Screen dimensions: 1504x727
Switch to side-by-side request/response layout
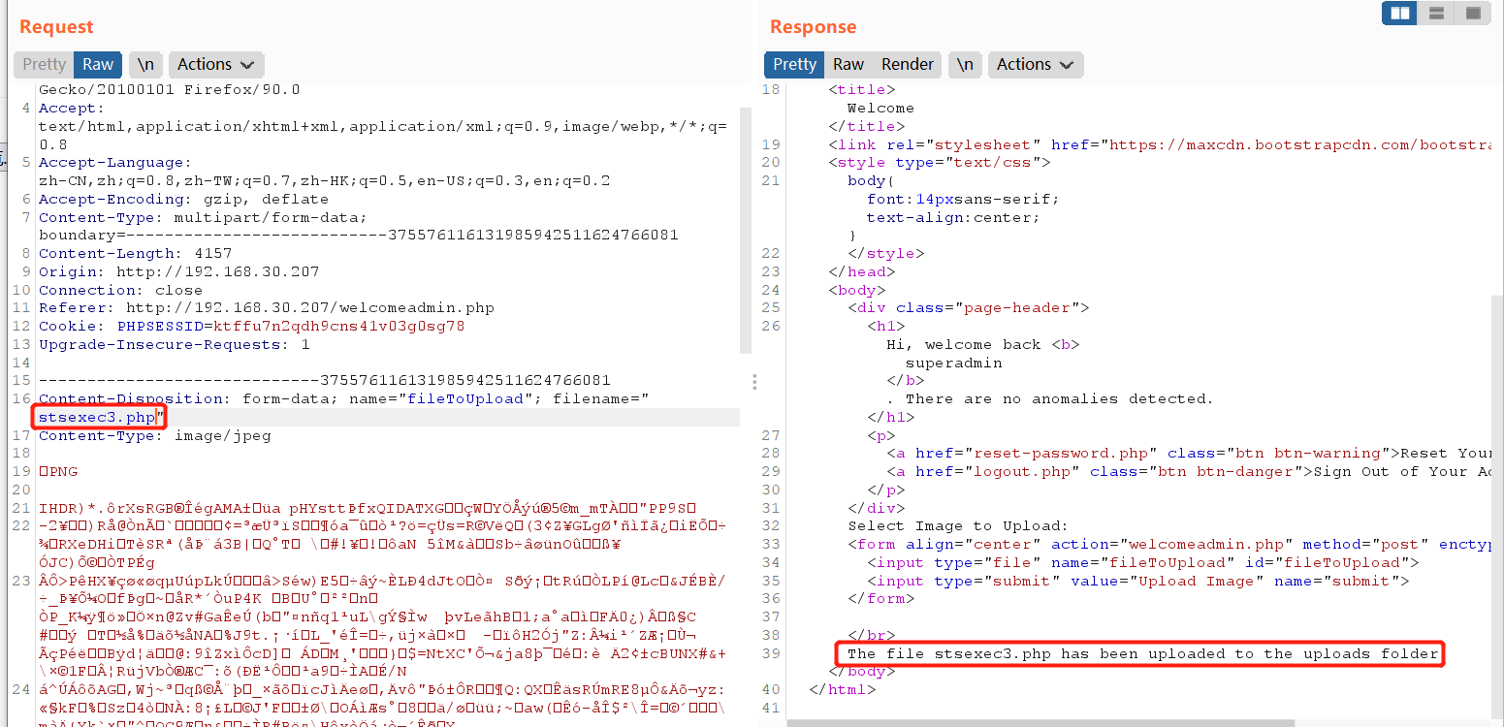(x=1399, y=14)
